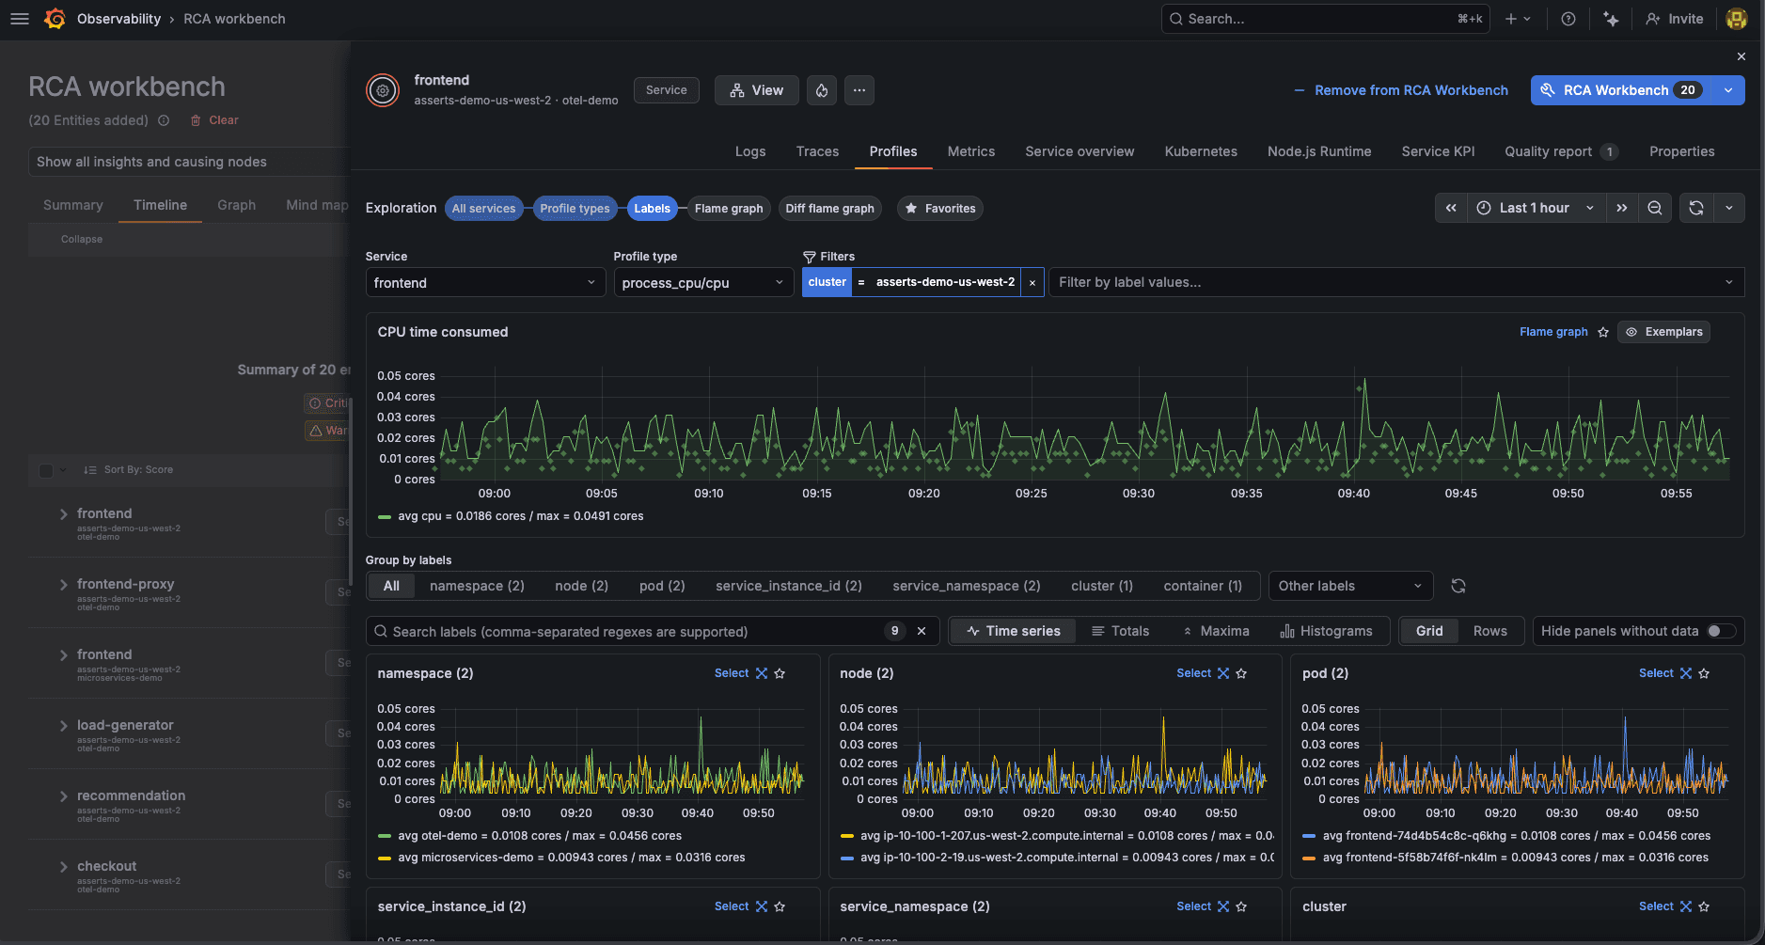Click the green avg cpu legend swatch
This screenshot has width=1765, height=945.
pyautogui.click(x=384, y=516)
